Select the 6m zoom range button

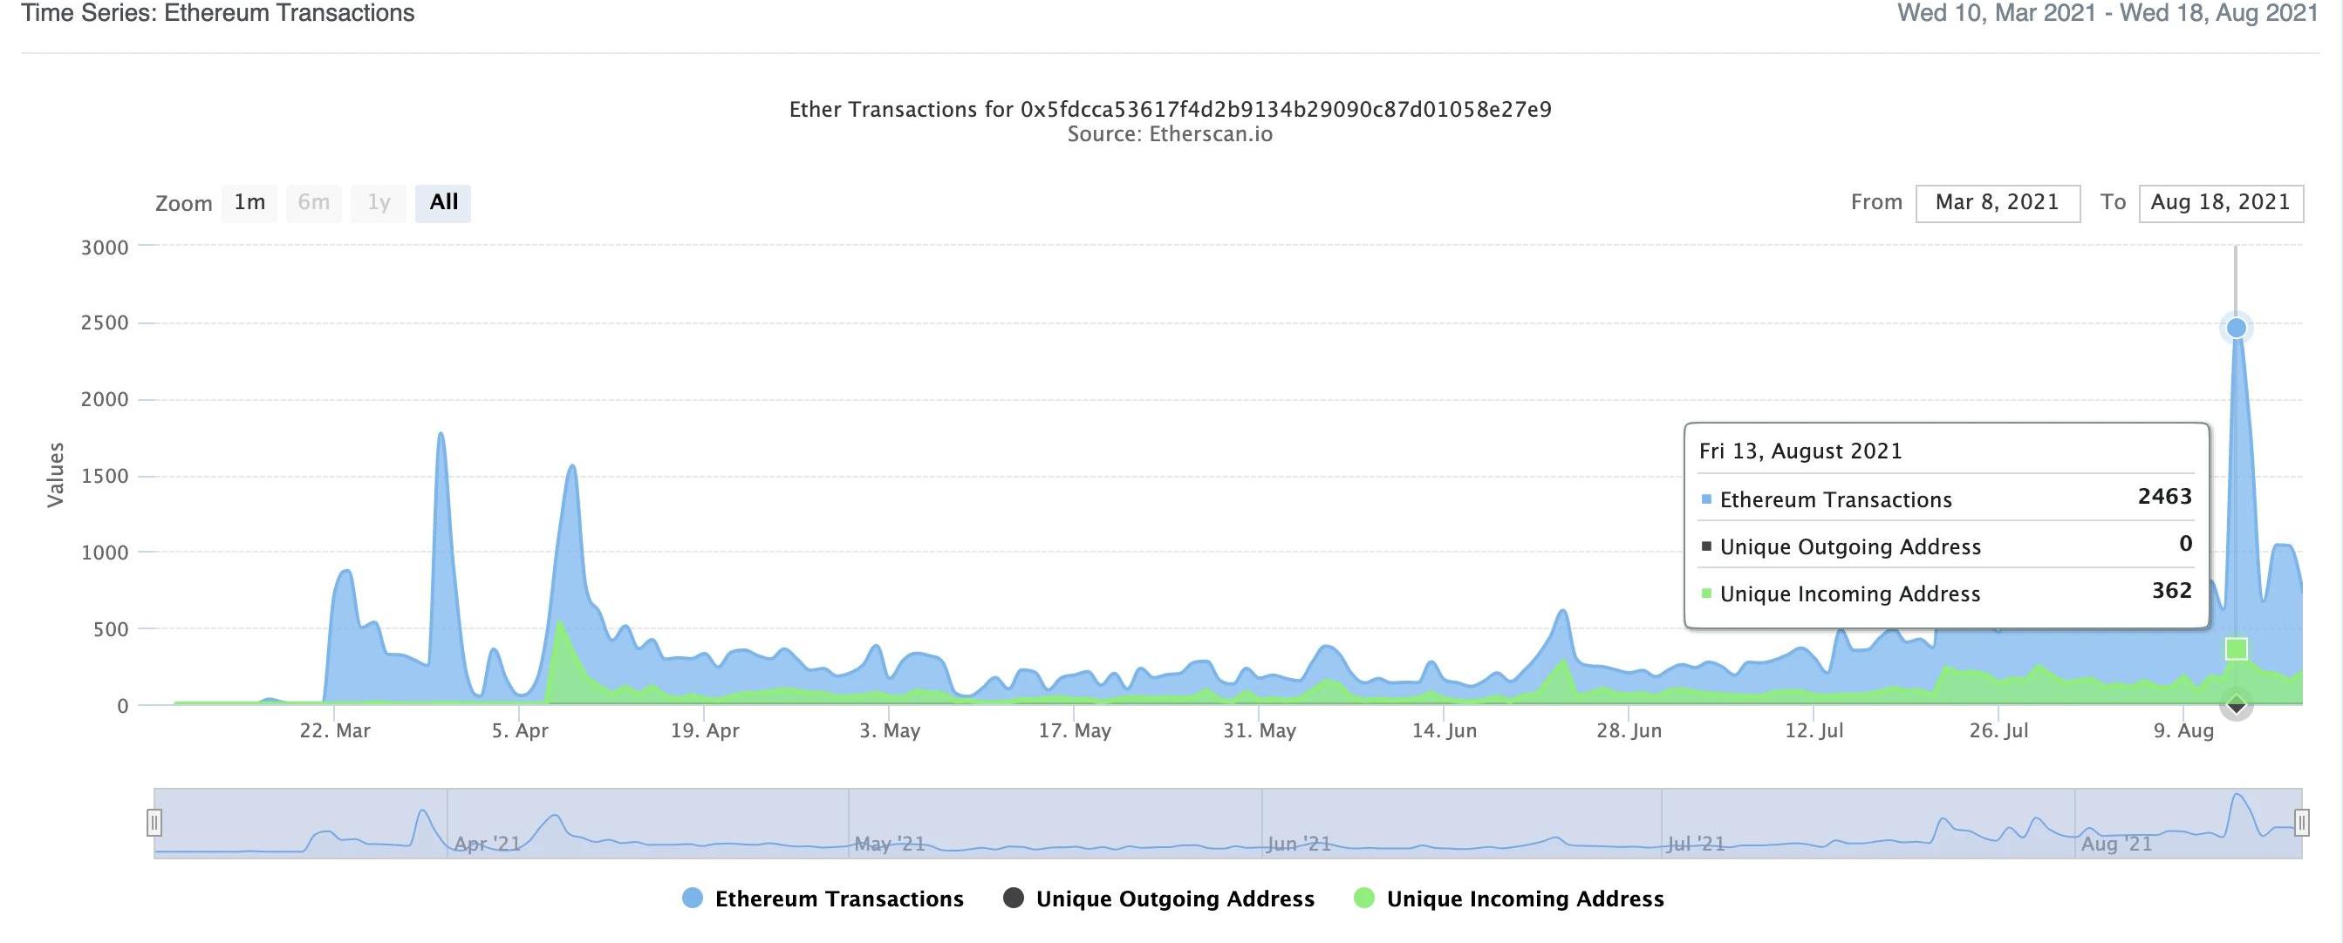[x=314, y=202]
